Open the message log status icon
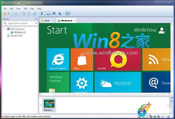Screen dimensions: 175x119 coord(169,117)
